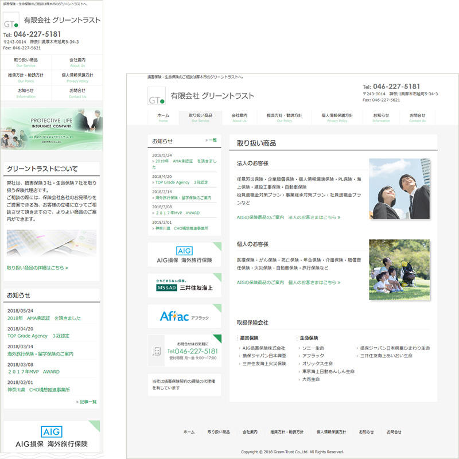Screen dimensions: 459x459
Task: Open 東京海上日動あんしん生命 link
Action: [x=328, y=371]
